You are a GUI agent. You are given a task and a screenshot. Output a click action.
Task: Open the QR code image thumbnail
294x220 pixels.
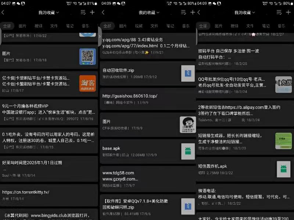(87, 56)
